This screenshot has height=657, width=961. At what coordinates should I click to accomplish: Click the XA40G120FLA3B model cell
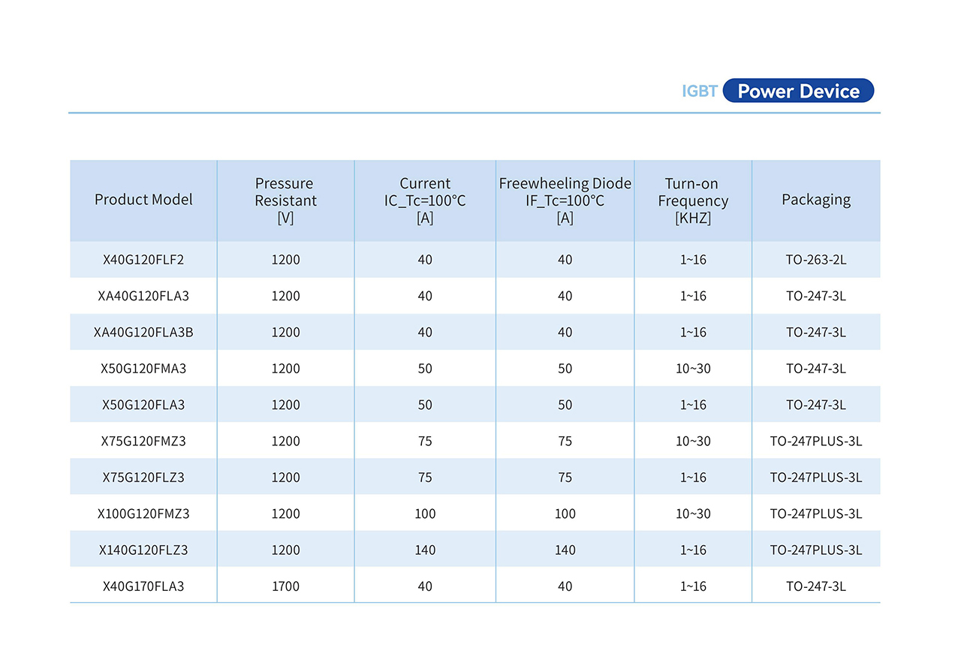pyautogui.click(x=143, y=333)
